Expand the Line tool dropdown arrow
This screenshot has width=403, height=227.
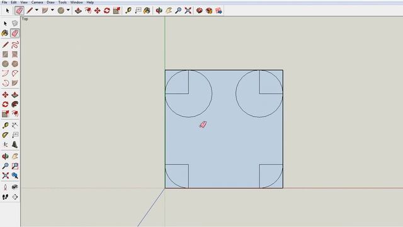point(37,10)
